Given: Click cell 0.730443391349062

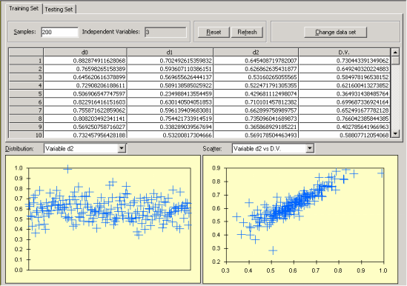Looking at the screenshot, I should 344,61.
